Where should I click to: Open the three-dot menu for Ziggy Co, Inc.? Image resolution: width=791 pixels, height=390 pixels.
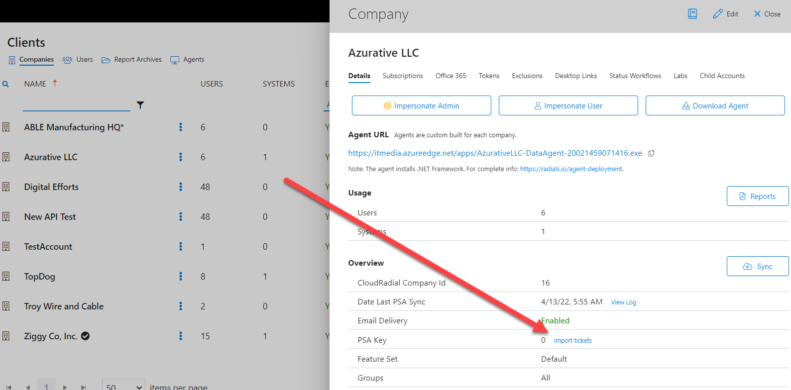click(x=181, y=336)
